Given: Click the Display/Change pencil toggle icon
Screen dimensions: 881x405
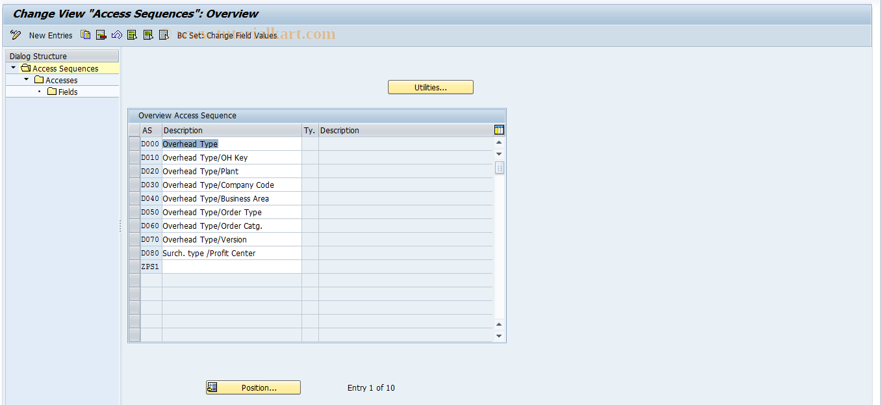Looking at the screenshot, I should click(16, 35).
